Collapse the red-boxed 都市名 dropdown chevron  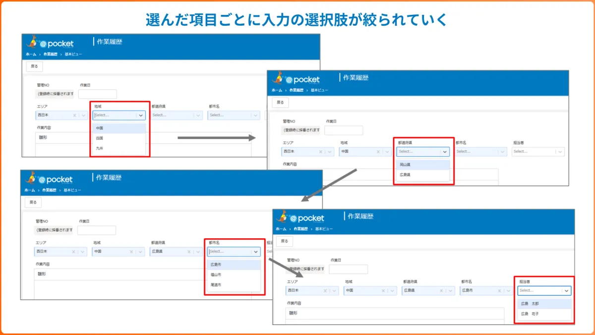[x=256, y=252]
